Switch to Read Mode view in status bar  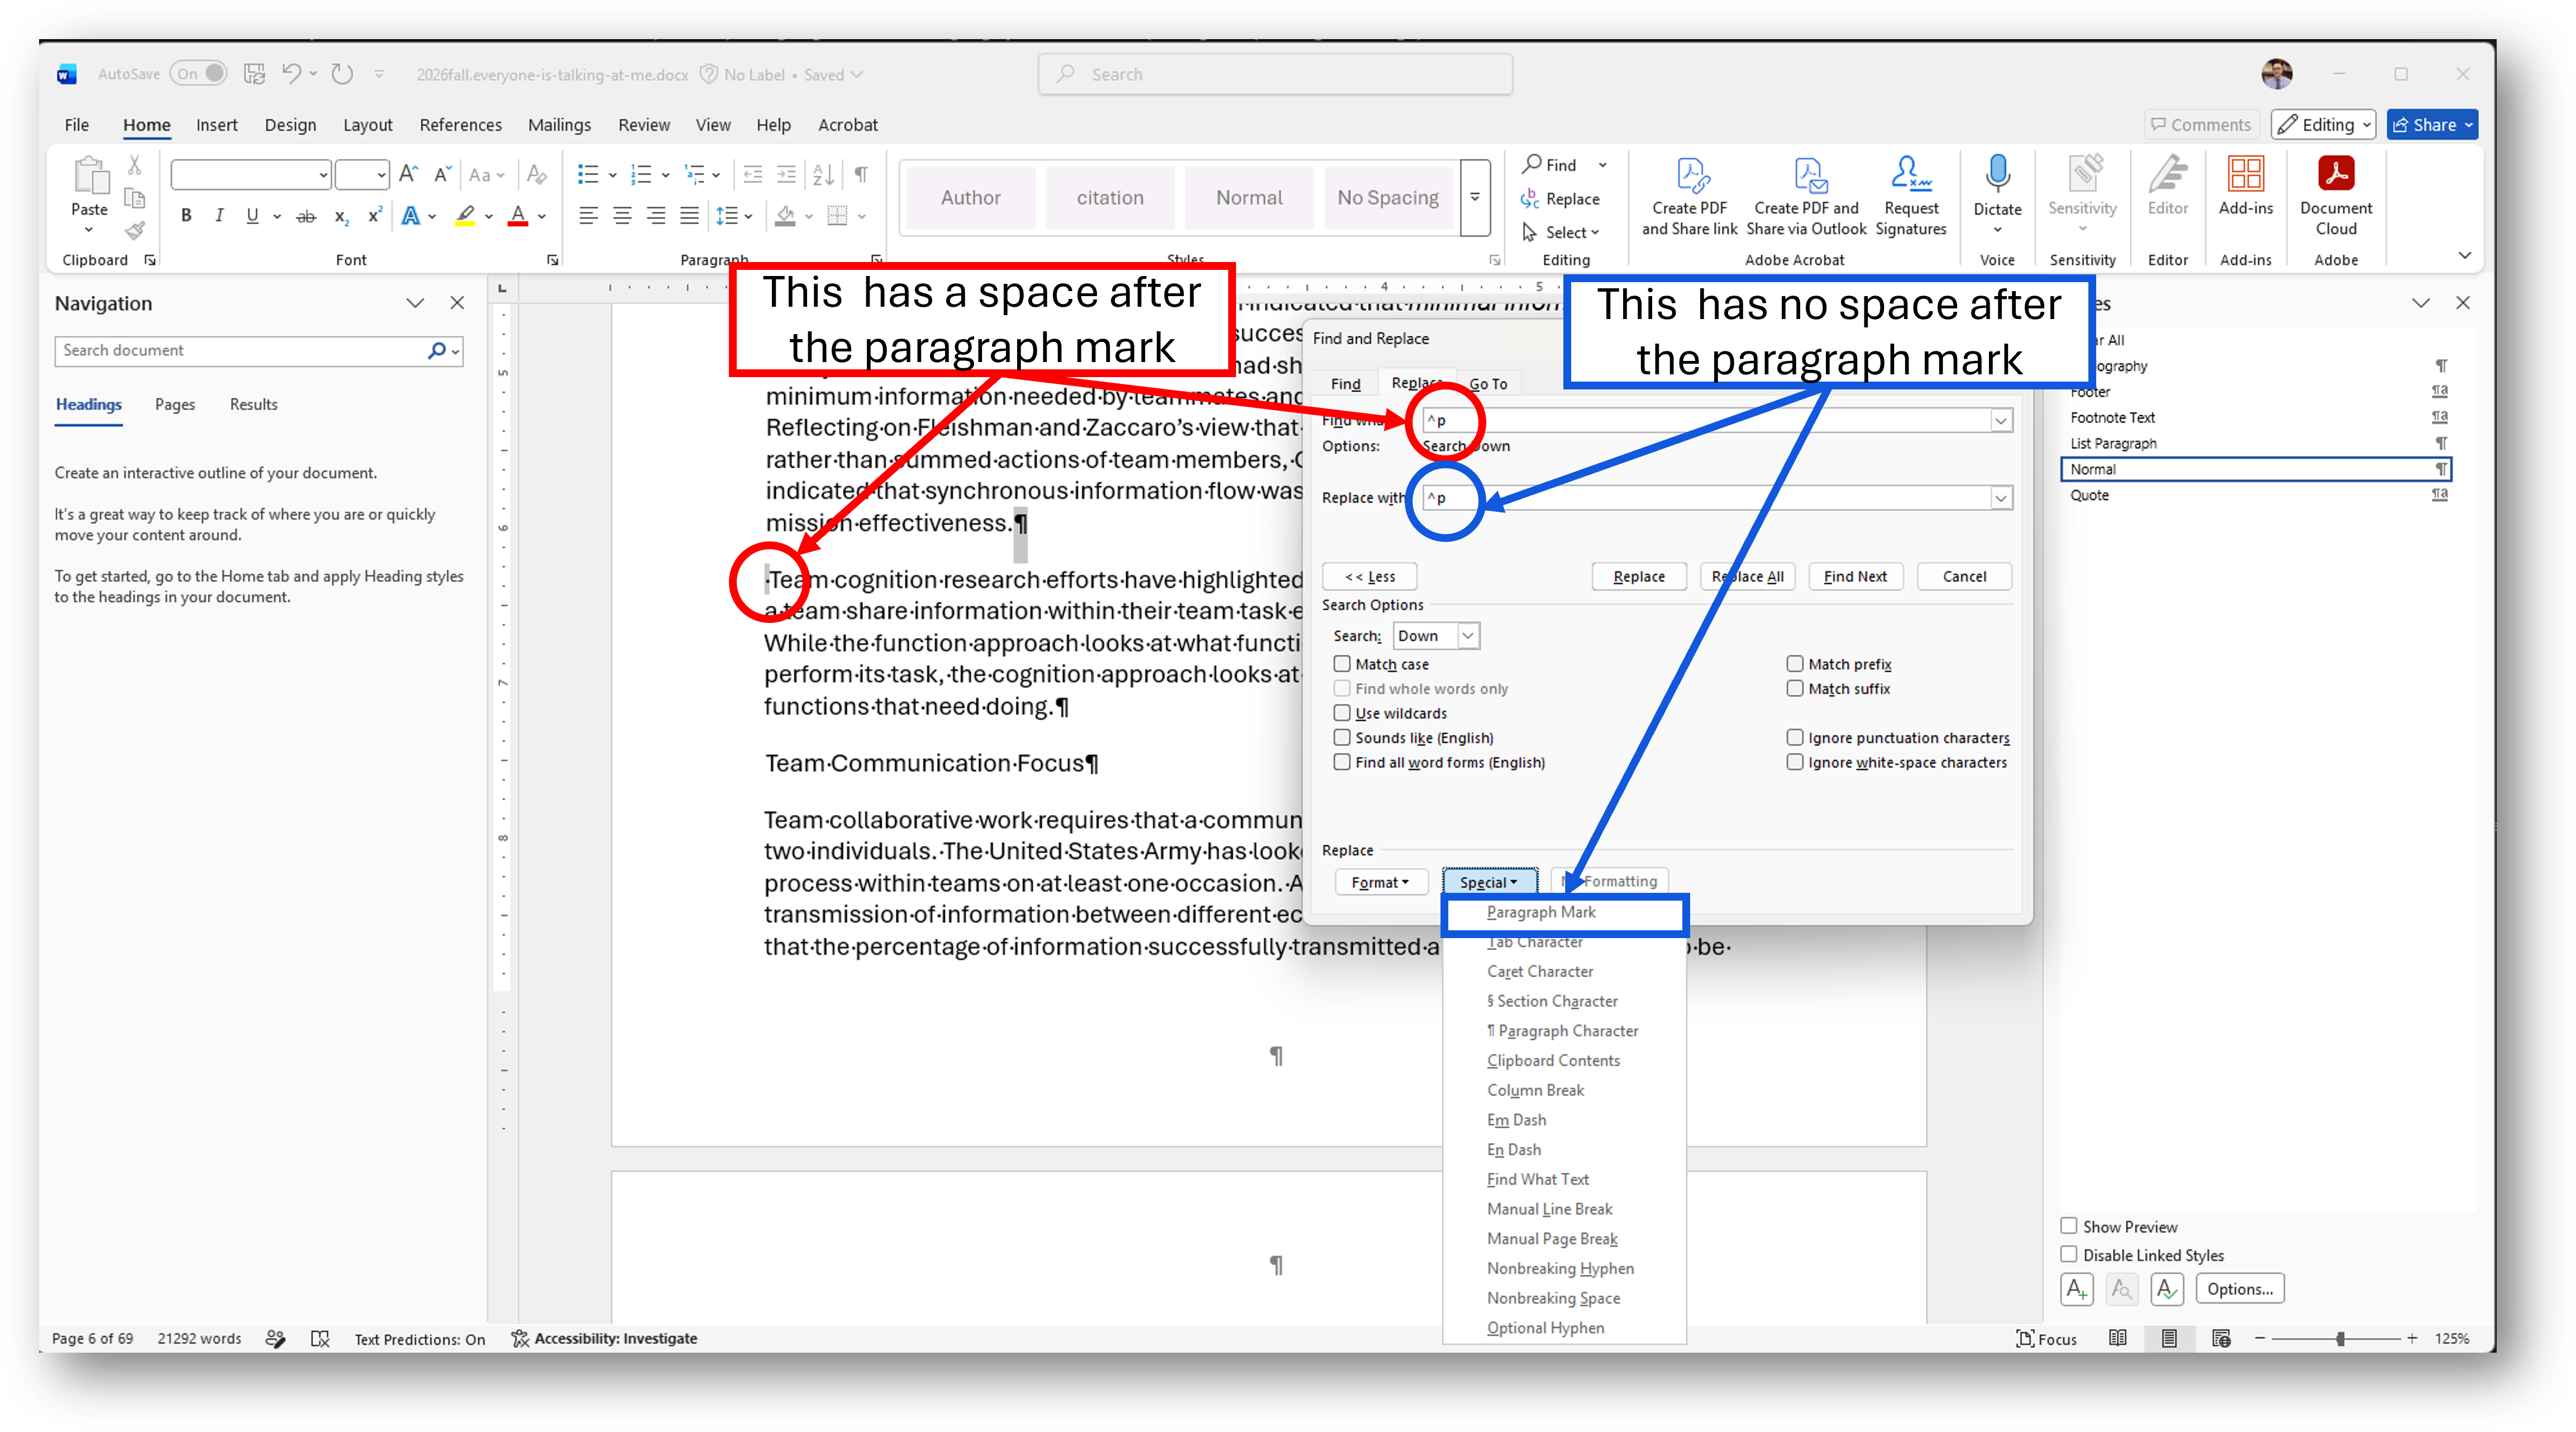[2118, 1338]
